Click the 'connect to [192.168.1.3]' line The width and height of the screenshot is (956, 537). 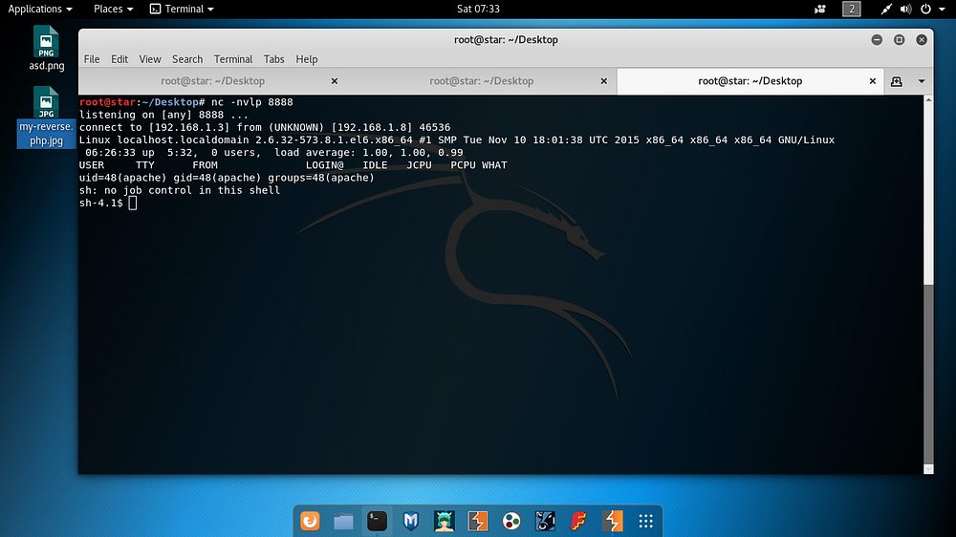point(265,127)
